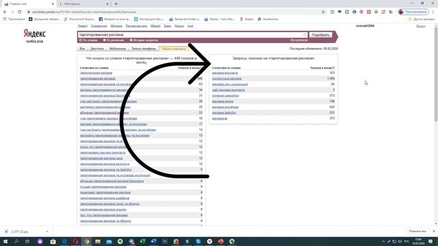Viewport: 438px width, 246px height.
Task: Open Yandex Browser from taskbar
Action: (x=209, y=241)
